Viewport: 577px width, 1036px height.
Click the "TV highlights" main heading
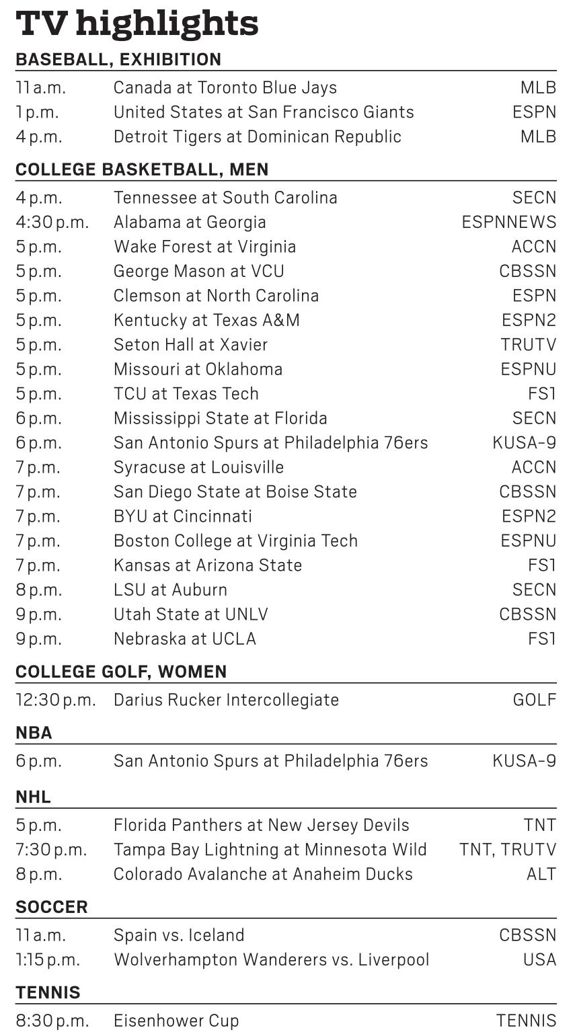point(137,24)
